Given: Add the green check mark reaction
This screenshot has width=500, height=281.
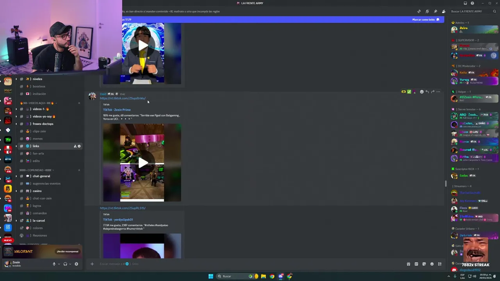Looking at the screenshot, I should 409,92.
